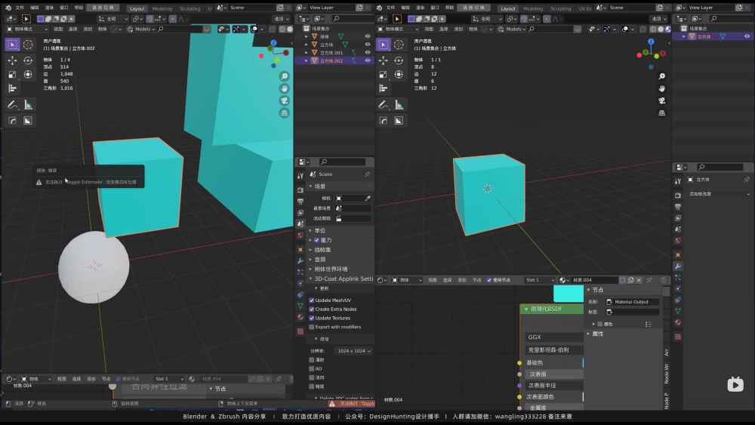Image resolution: width=755 pixels, height=425 pixels.
Task: Open the Modifier wrench tab in right properties
Action: pyautogui.click(x=678, y=266)
